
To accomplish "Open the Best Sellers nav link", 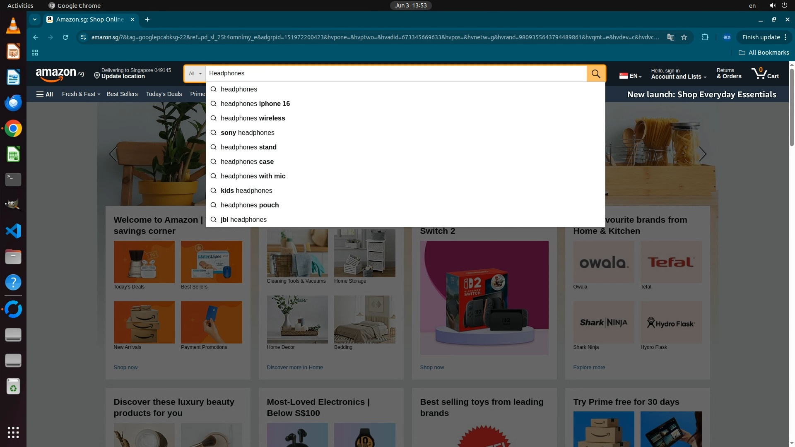I will pyautogui.click(x=122, y=94).
